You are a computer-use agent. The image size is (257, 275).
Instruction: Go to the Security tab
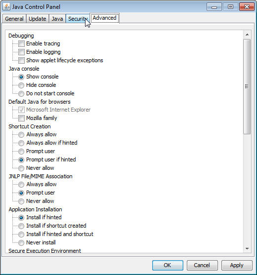pyautogui.click(x=78, y=19)
